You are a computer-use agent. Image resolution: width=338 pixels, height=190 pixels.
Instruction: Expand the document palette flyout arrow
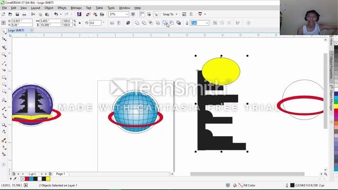11,179
